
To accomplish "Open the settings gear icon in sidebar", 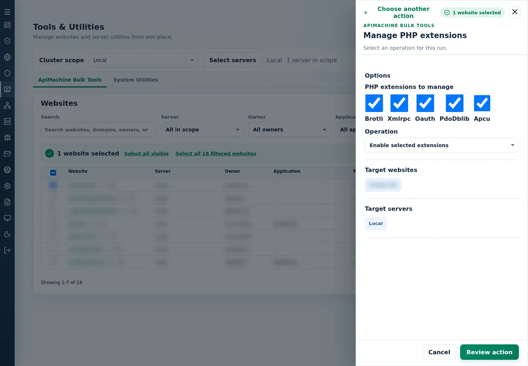I will pos(7,186).
